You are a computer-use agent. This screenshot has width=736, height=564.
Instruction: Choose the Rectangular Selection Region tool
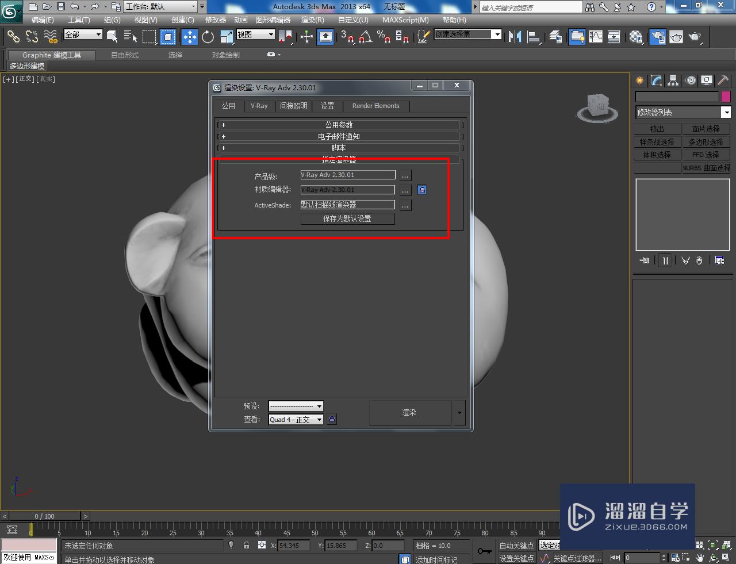[149, 37]
